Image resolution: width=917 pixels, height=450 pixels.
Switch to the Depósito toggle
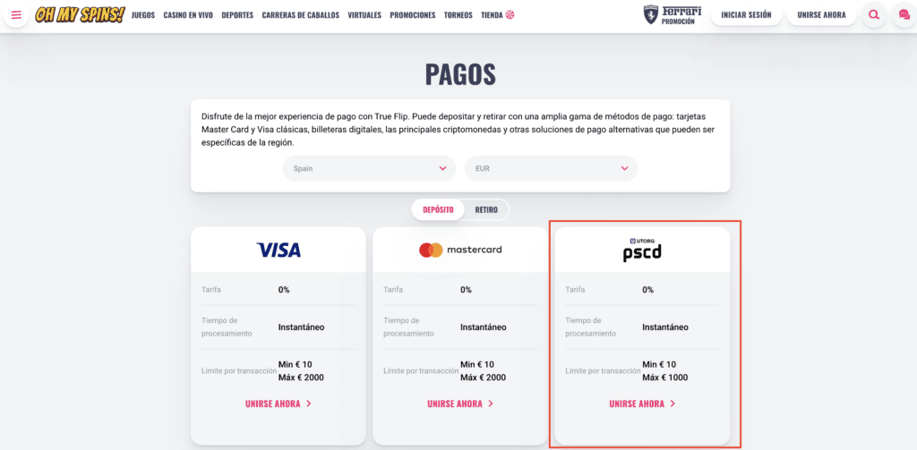438,210
